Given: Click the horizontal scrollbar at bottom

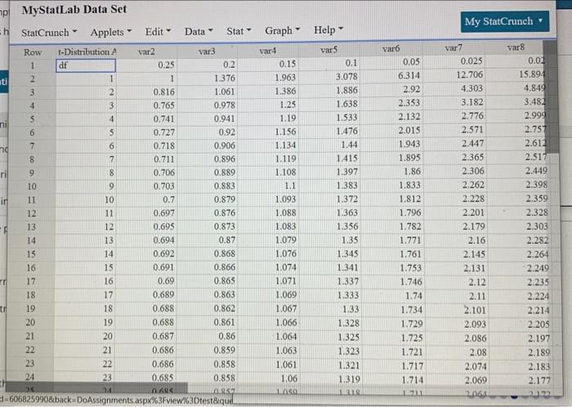Looking at the screenshot, I should coord(96,387).
